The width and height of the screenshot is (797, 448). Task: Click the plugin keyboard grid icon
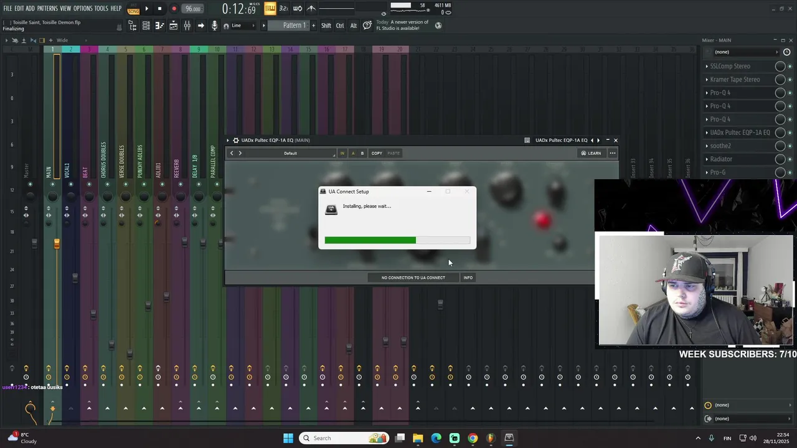(x=527, y=140)
